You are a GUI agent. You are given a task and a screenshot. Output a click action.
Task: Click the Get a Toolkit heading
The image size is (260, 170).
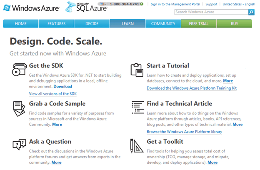click(165, 142)
